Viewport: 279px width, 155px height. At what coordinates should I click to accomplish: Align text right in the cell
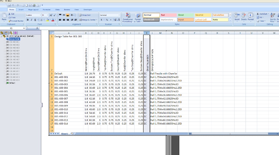68,20
